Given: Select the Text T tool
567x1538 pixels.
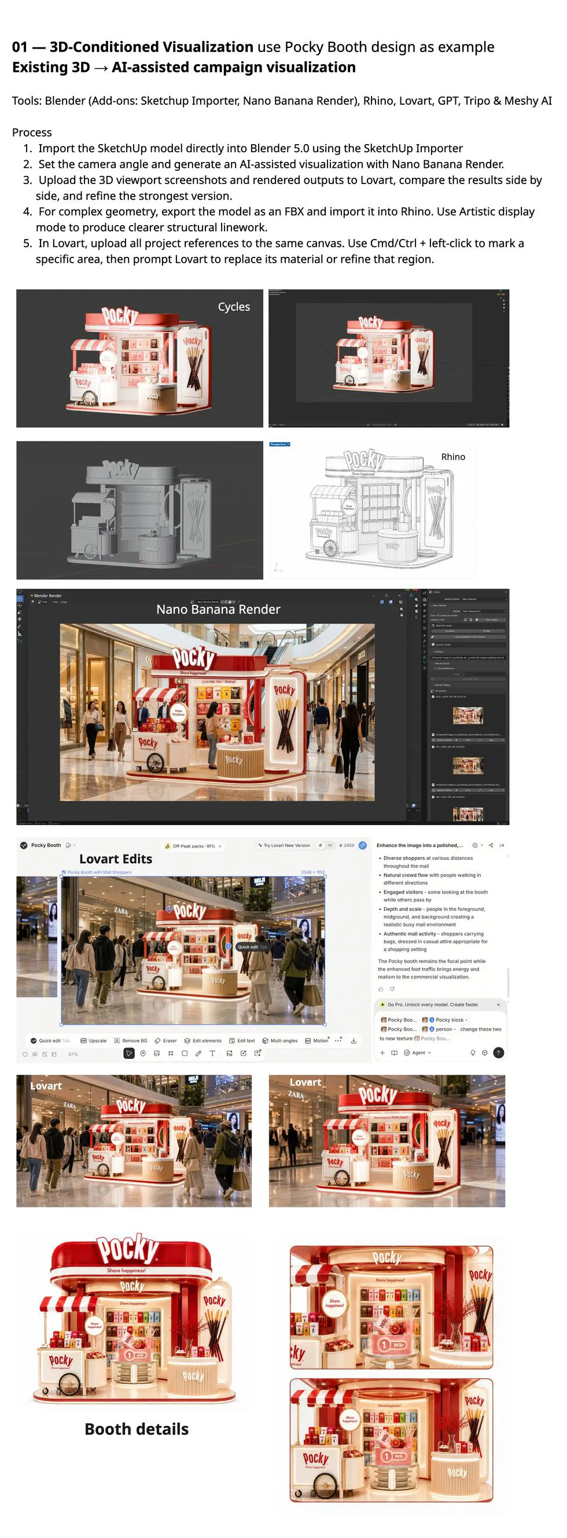Looking at the screenshot, I should point(212,1054).
